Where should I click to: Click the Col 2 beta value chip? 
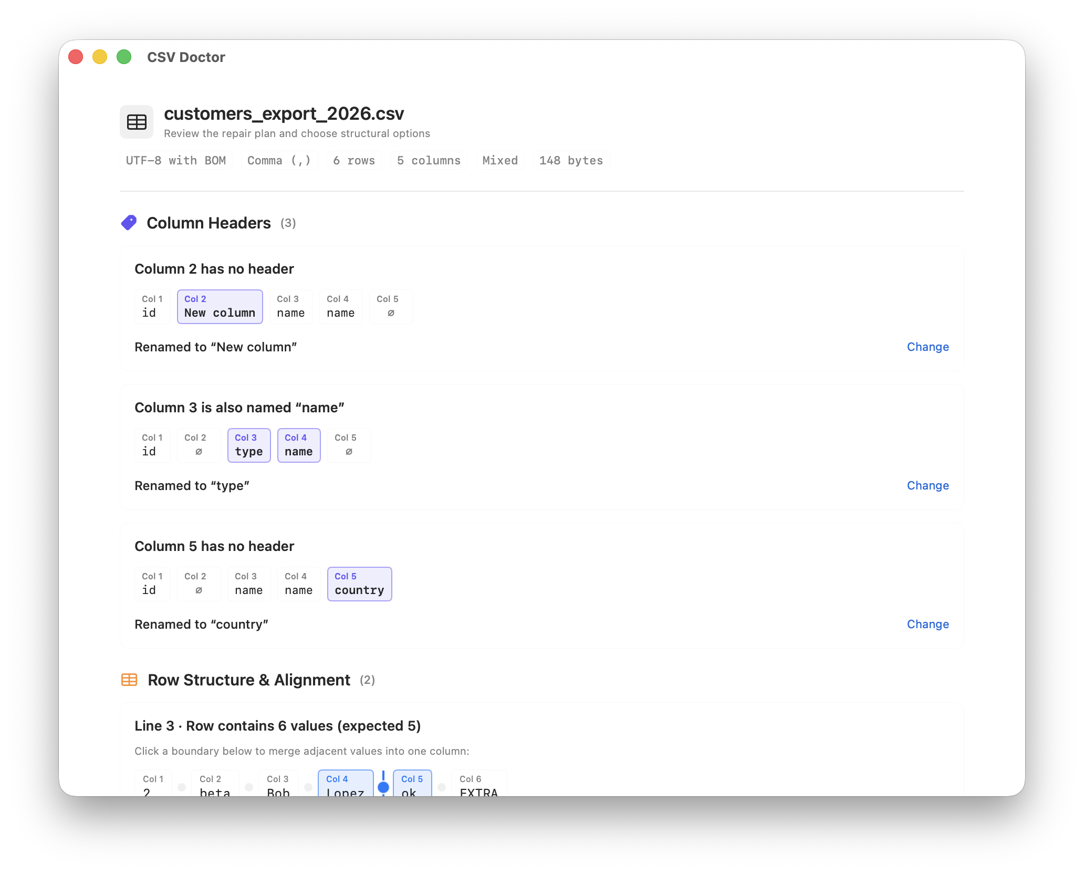click(215, 784)
